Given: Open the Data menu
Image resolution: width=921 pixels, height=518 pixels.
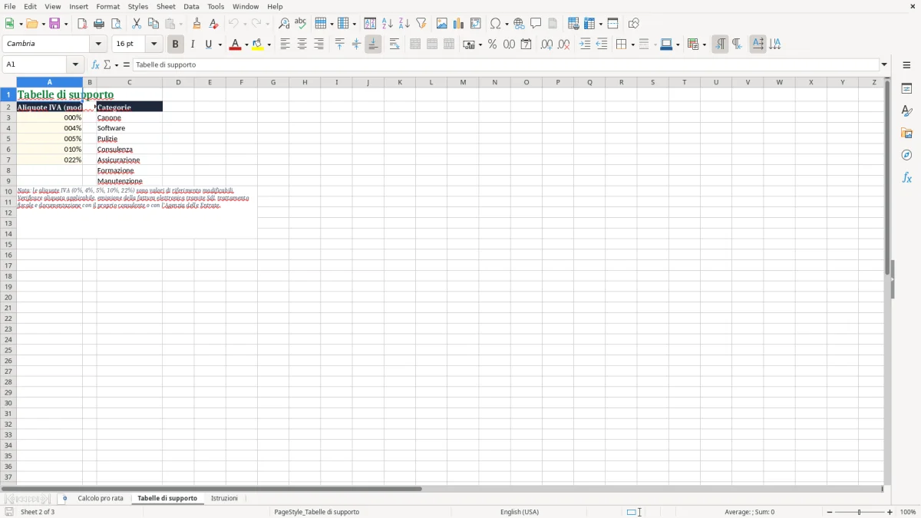Looking at the screenshot, I should point(191,6).
